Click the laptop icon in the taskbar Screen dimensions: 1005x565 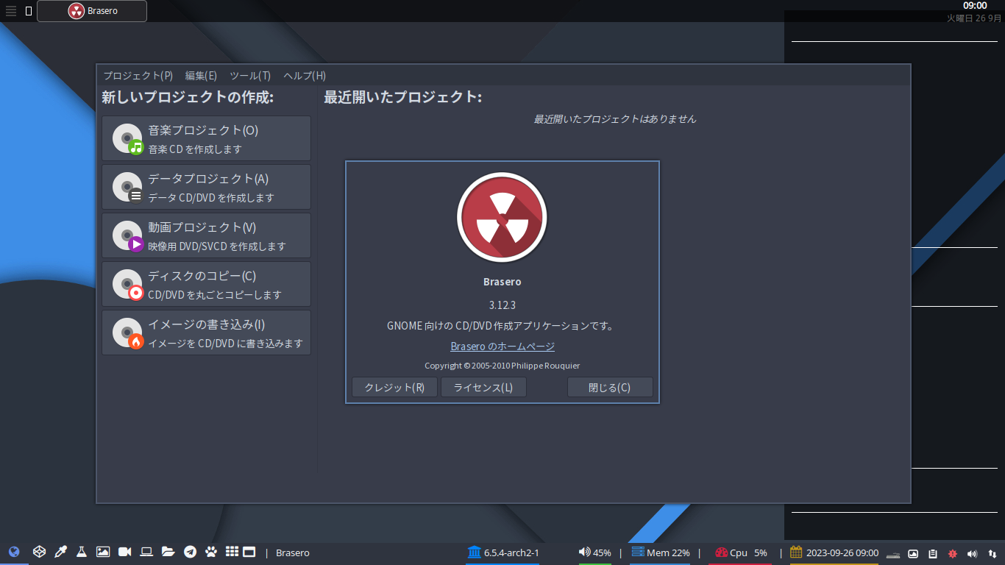(x=146, y=552)
